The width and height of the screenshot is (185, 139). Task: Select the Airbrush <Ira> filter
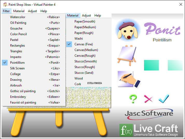pos(34,85)
